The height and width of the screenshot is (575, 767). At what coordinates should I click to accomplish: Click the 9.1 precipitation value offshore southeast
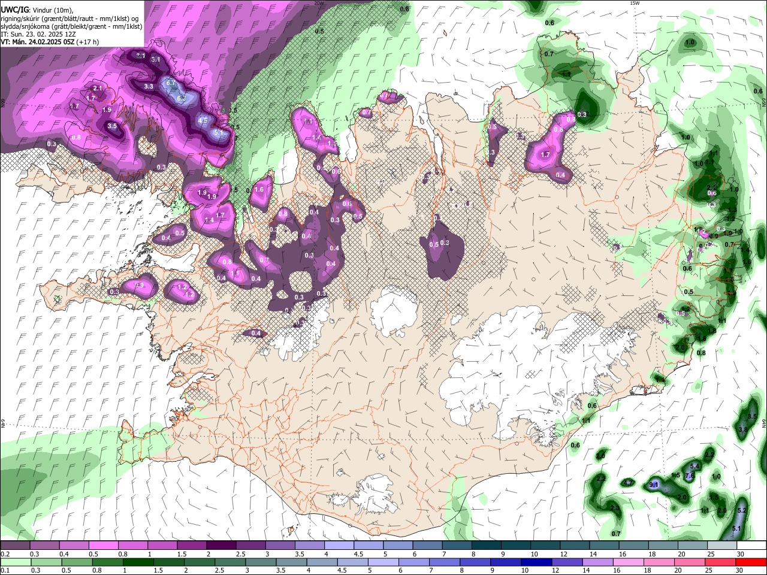tap(654, 485)
